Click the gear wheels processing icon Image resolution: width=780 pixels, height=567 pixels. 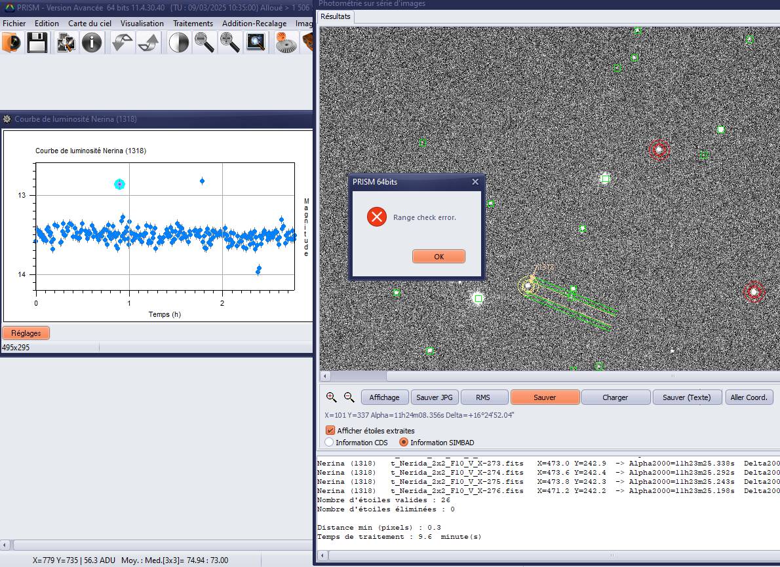(x=286, y=43)
